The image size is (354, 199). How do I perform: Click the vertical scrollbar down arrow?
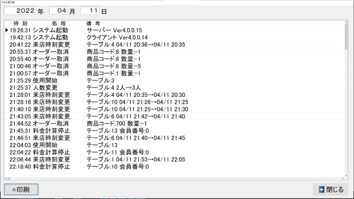(346, 176)
